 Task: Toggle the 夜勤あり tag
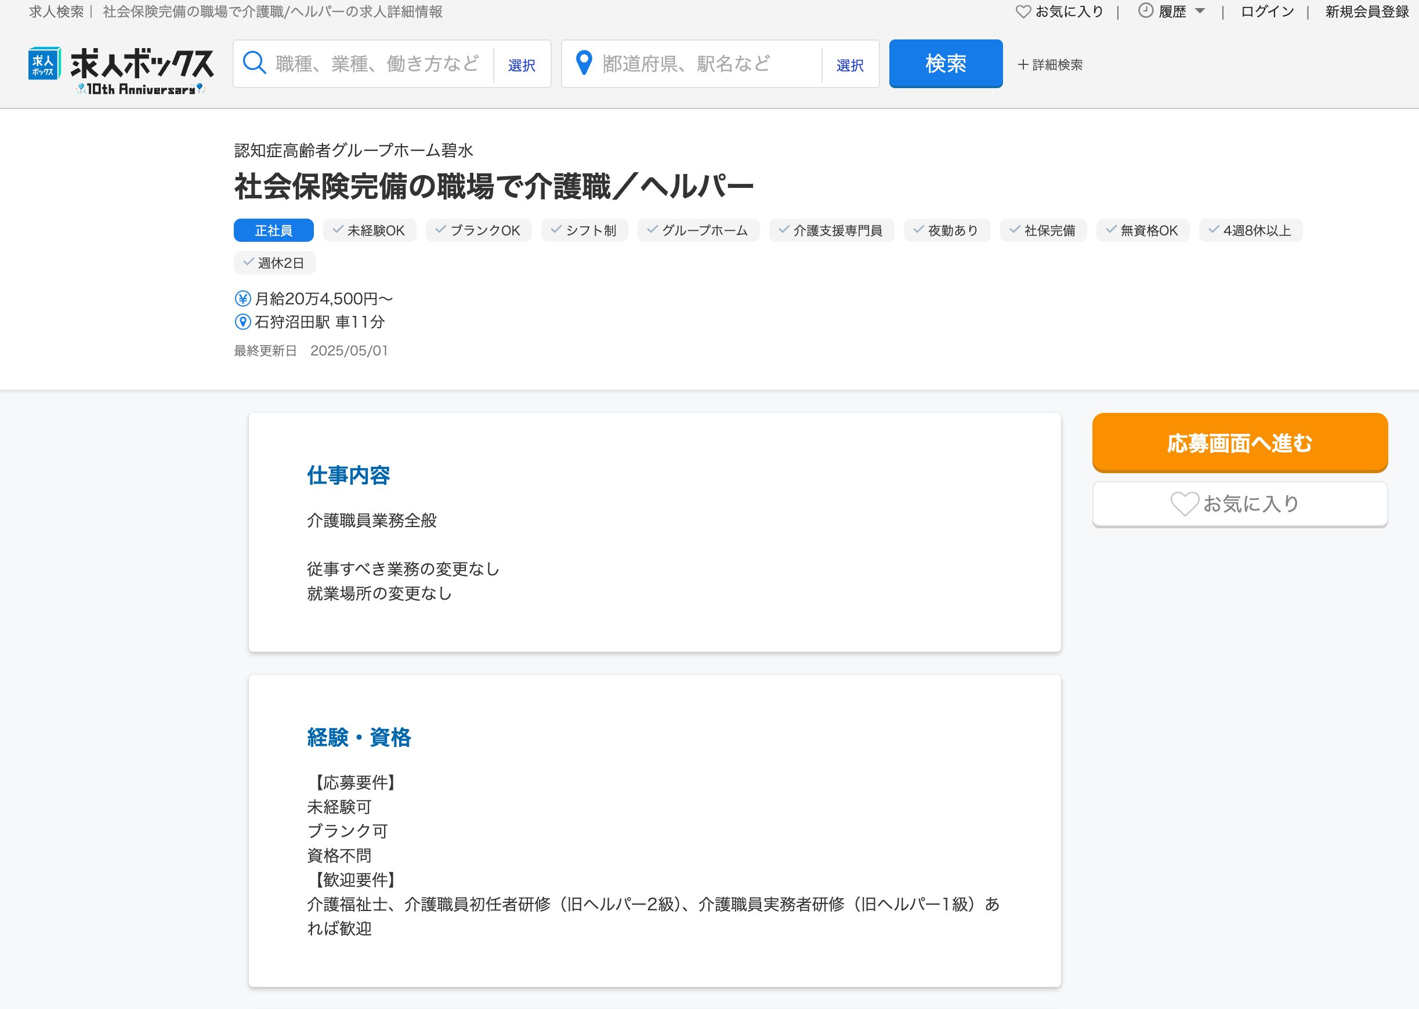(x=947, y=230)
